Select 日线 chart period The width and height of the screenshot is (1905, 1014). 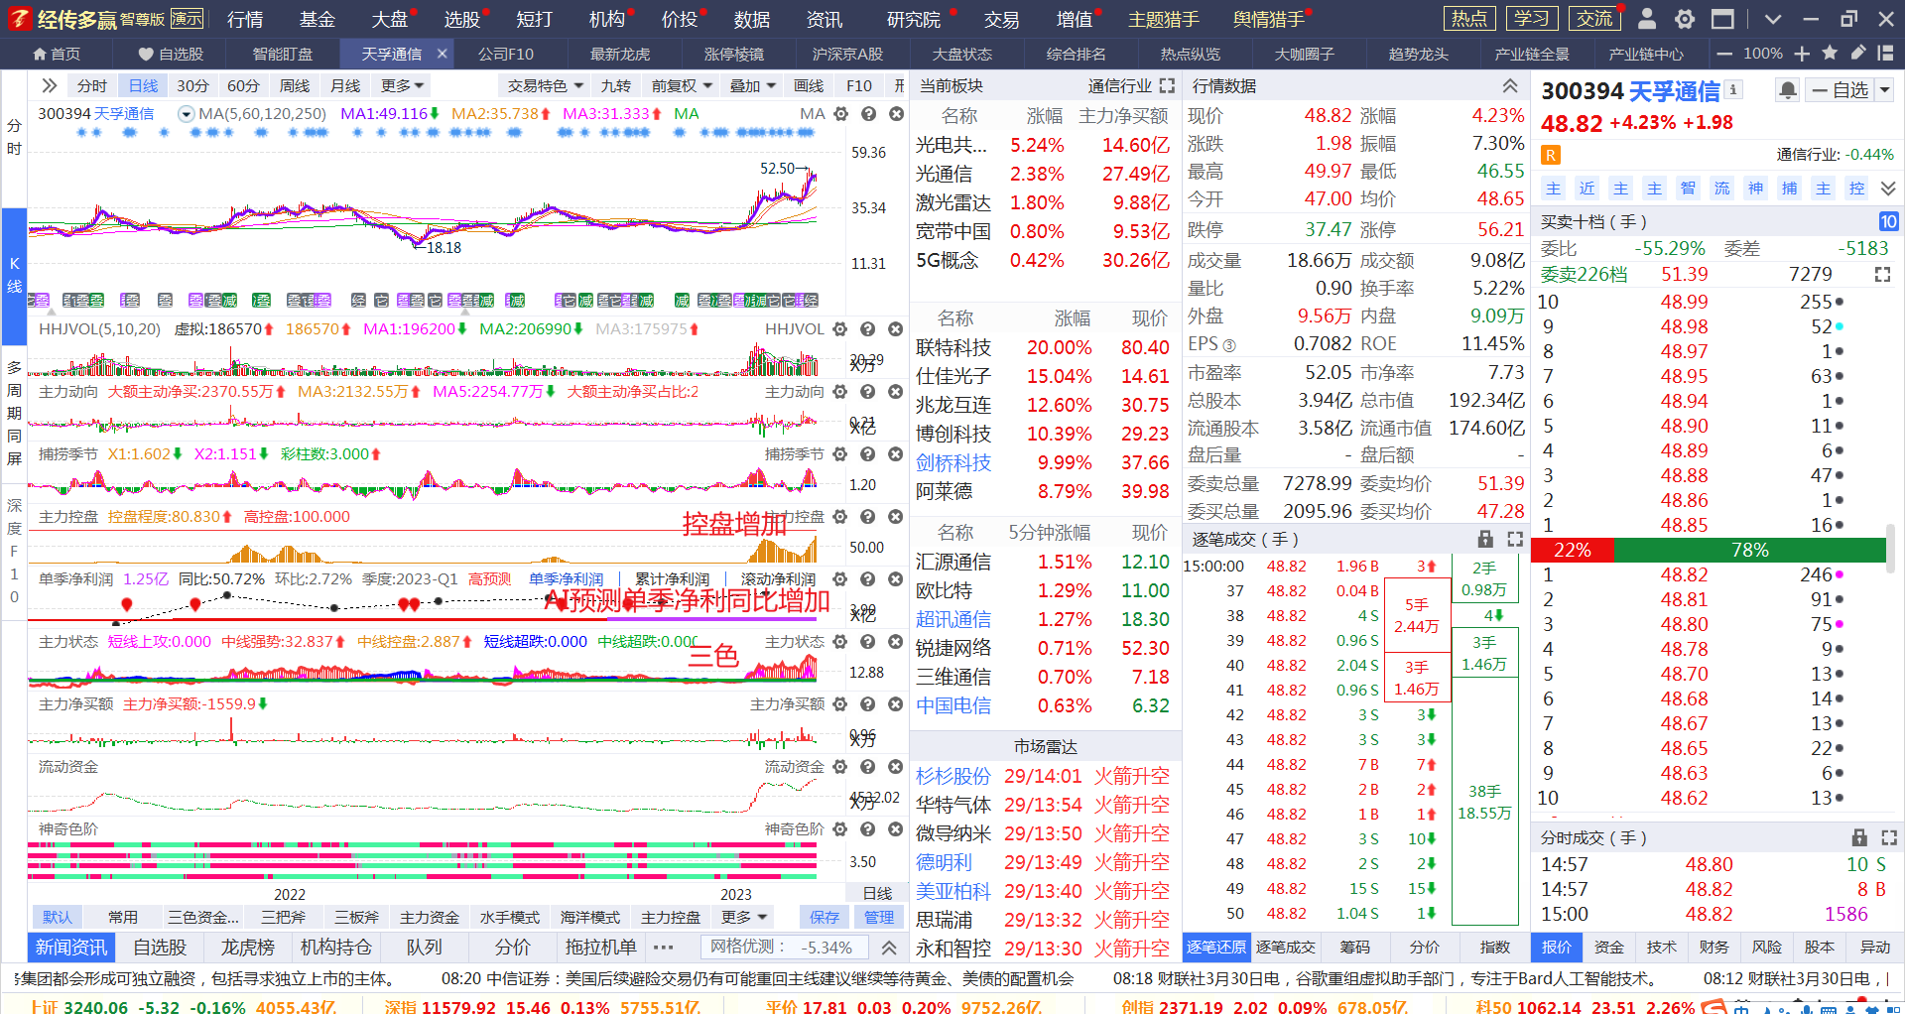(143, 86)
